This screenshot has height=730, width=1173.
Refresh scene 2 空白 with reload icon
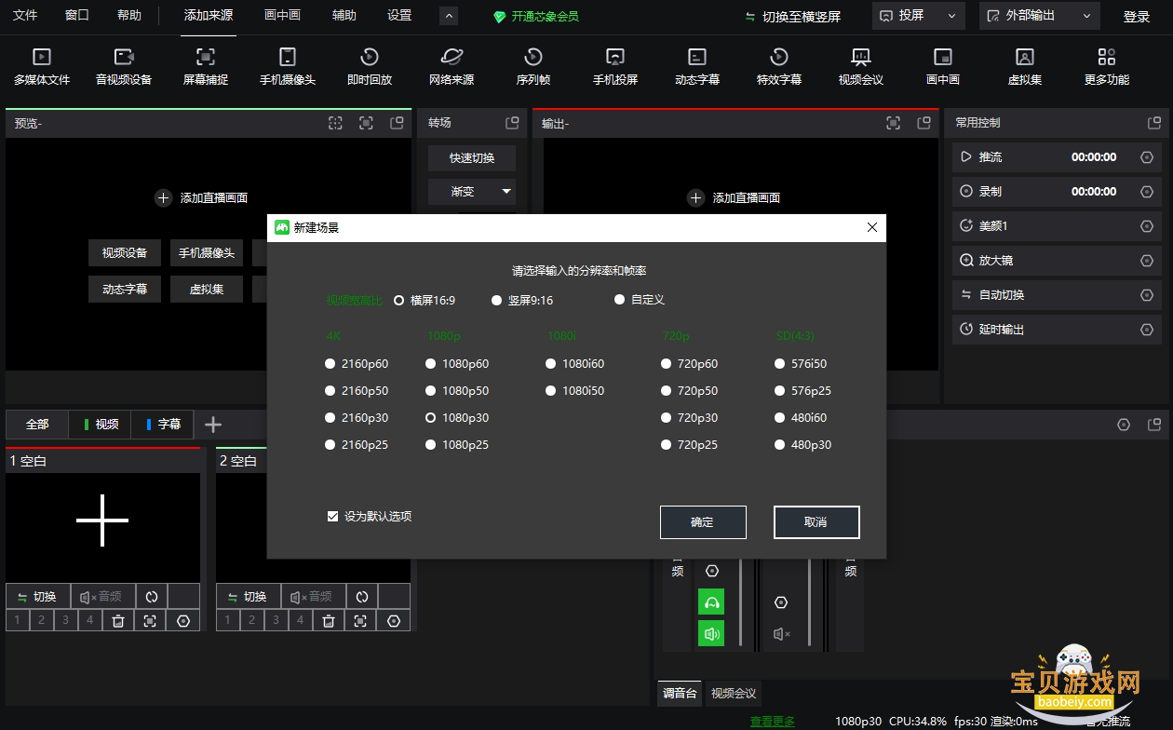(362, 597)
